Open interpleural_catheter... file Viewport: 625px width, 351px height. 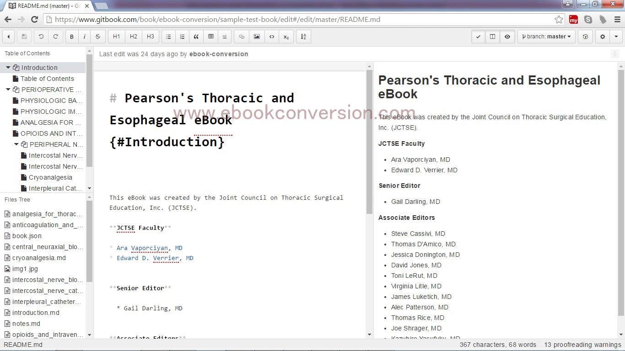[x=47, y=302]
